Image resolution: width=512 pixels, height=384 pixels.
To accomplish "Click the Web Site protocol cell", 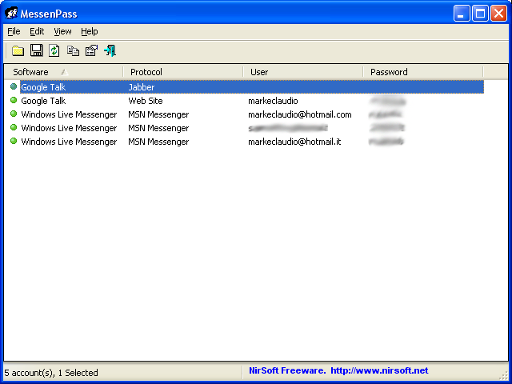I will pos(146,101).
